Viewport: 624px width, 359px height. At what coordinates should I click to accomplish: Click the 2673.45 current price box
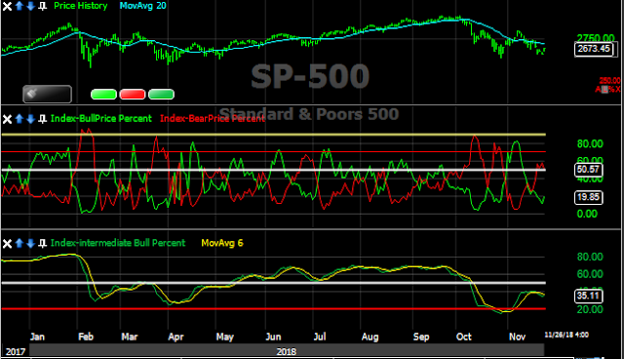pos(594,49)
